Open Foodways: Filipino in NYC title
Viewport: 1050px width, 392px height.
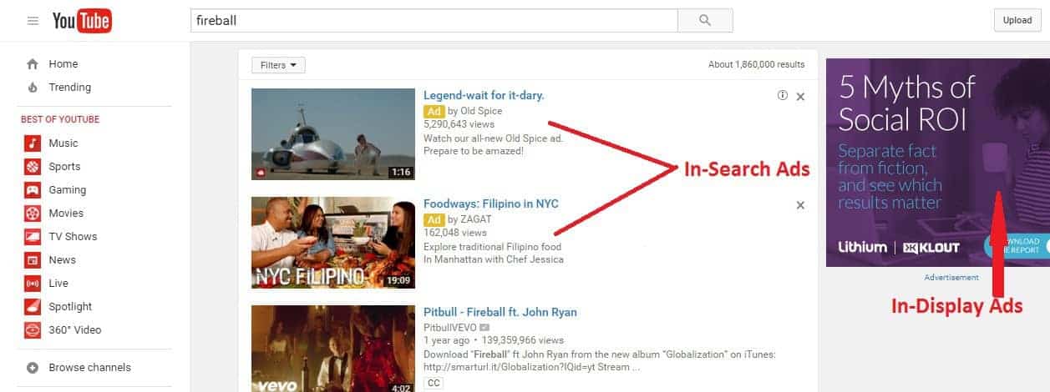[x=491, y=204]
